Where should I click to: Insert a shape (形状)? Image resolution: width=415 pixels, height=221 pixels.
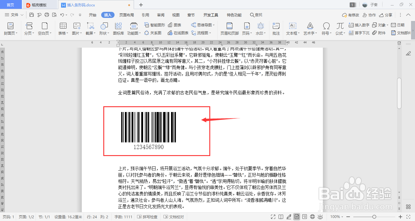click(104, 29)
